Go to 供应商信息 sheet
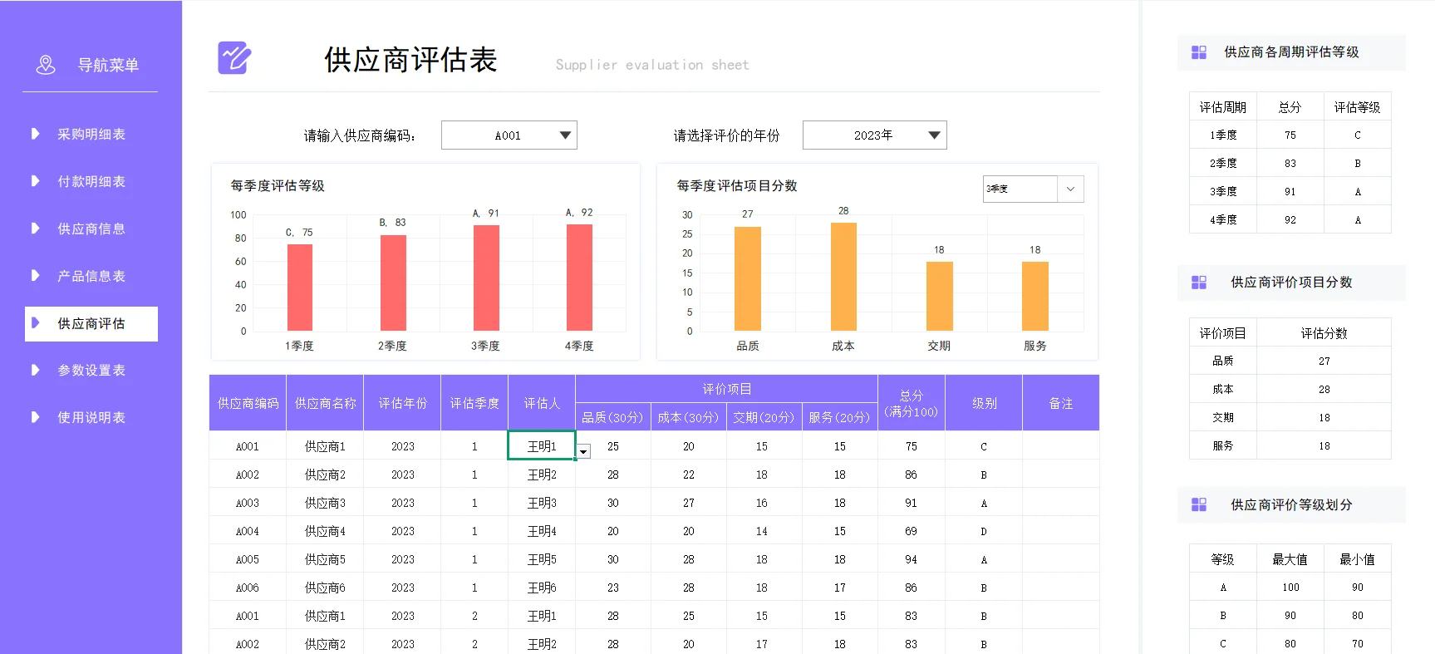This screenshot has height=654, width=1435. [91, 229]
